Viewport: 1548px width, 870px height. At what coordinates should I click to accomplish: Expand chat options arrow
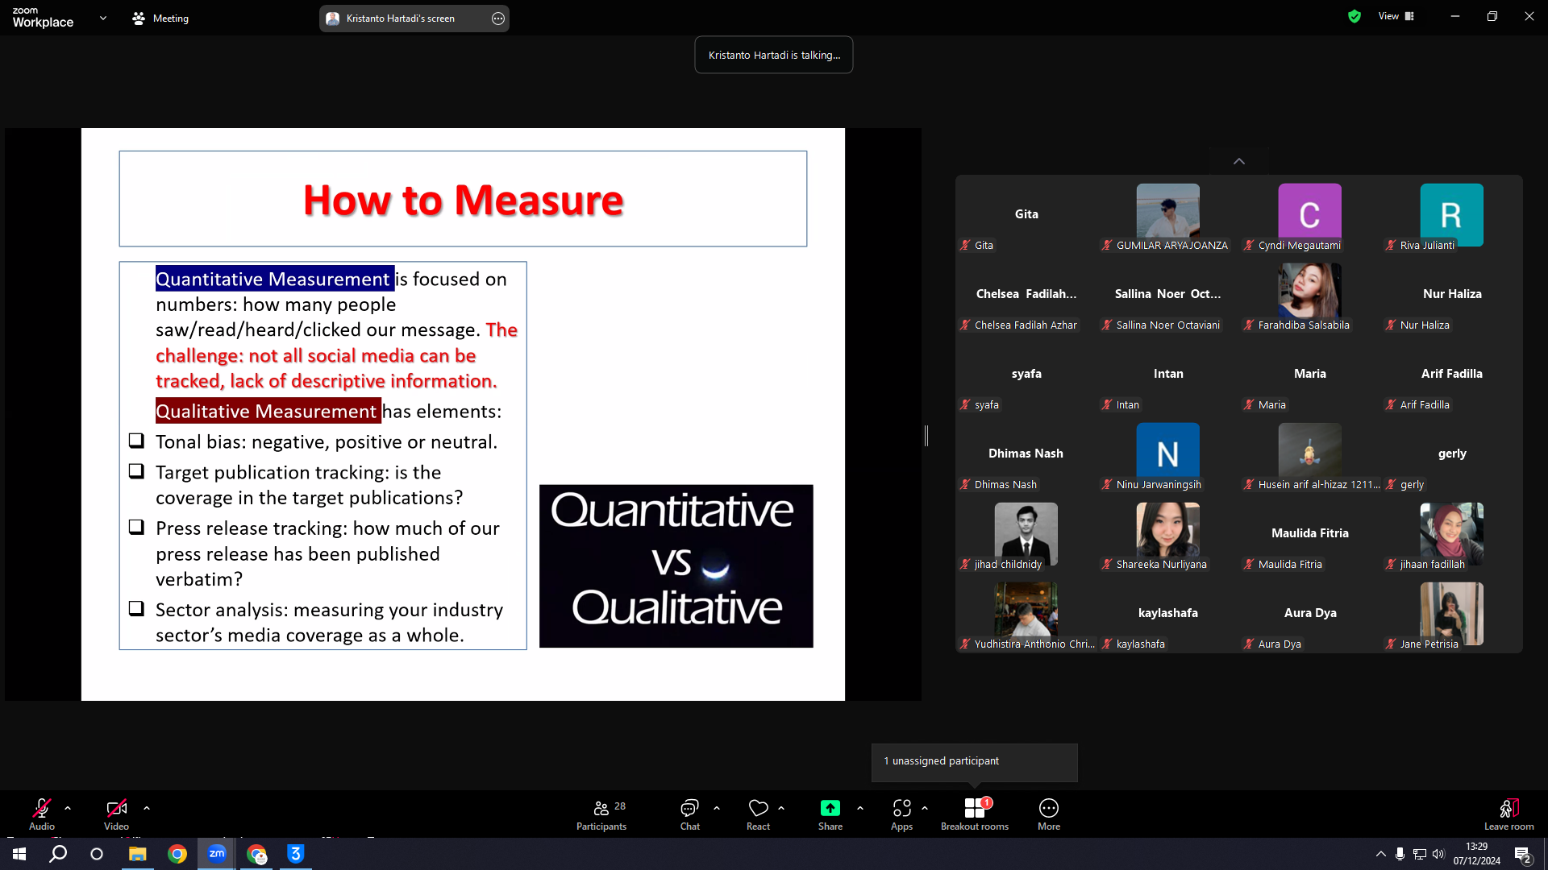717,808
